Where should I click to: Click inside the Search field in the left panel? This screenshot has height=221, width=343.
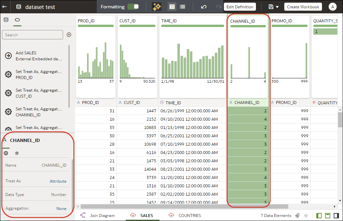[32, 34]
